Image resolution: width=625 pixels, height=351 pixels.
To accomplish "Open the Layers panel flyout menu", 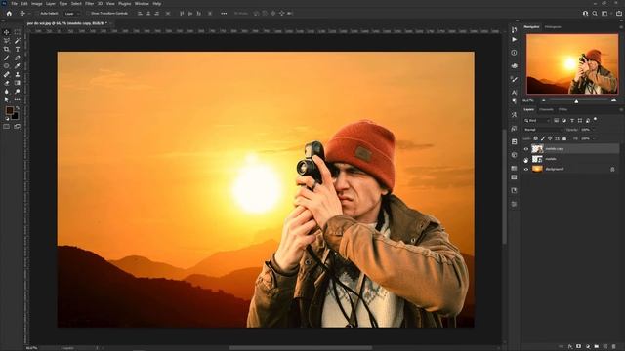I will pyautogui.click(x=621, y=109).
